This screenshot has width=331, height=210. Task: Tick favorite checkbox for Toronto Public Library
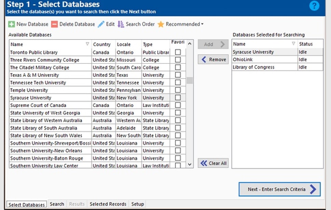coord(178,52)
